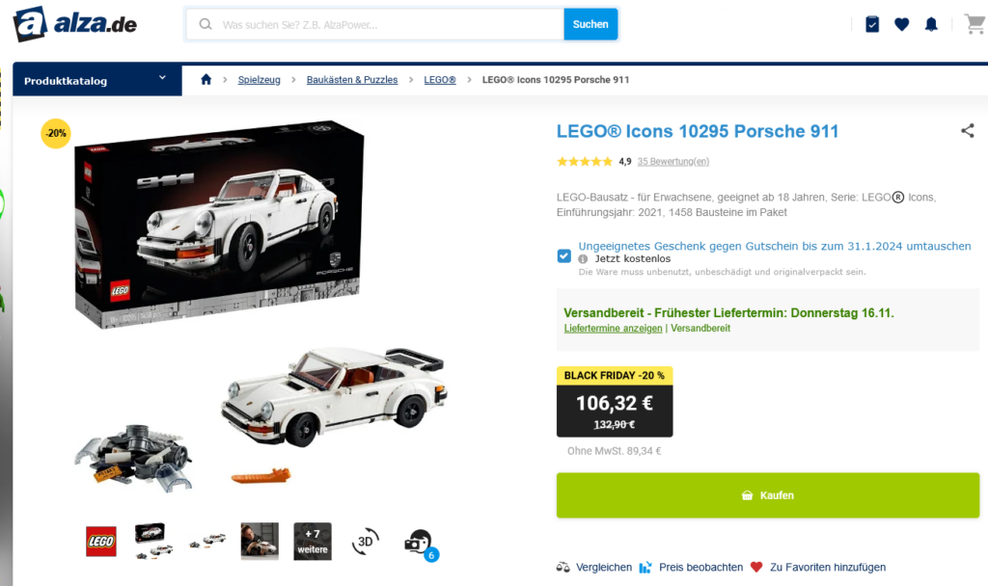Open the orders clipboard icon in header
The width and height of the screenshot is (988, 586).
(872, 24)
